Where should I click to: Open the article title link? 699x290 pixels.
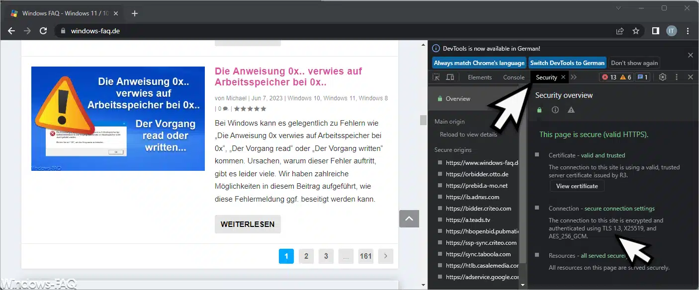click(x=288, y=76)
